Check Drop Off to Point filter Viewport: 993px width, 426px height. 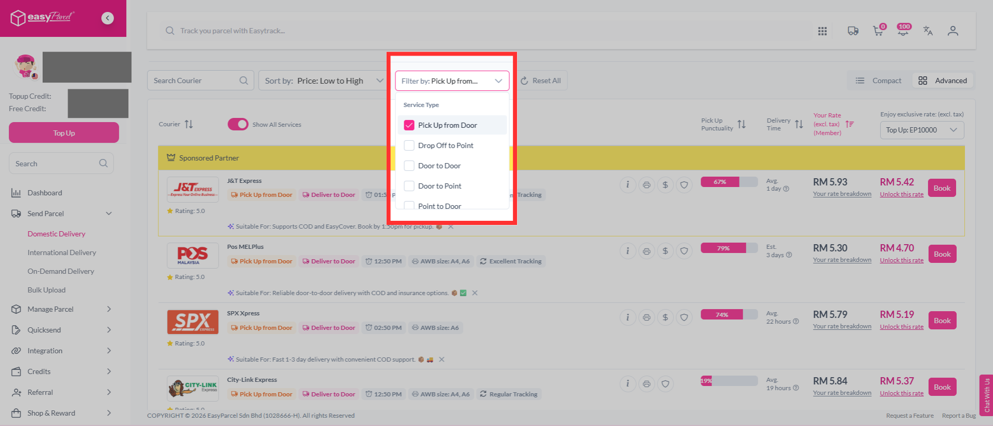[x=409, y=145]
